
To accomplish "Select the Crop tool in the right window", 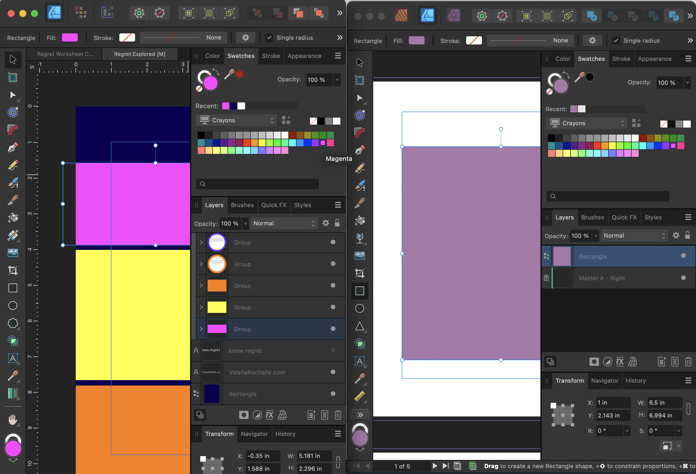I will pyautogui.click(x=359, y=273).
